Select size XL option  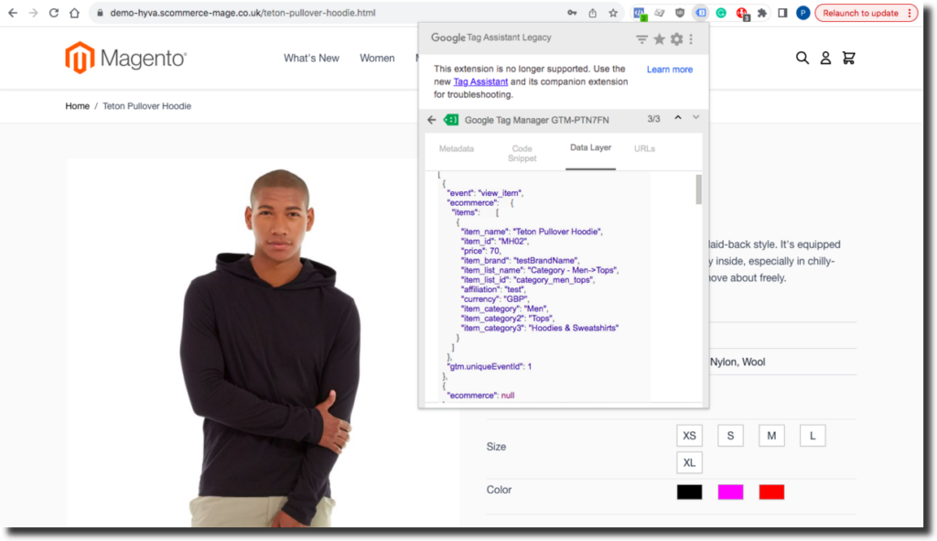[x=690, y=462]
